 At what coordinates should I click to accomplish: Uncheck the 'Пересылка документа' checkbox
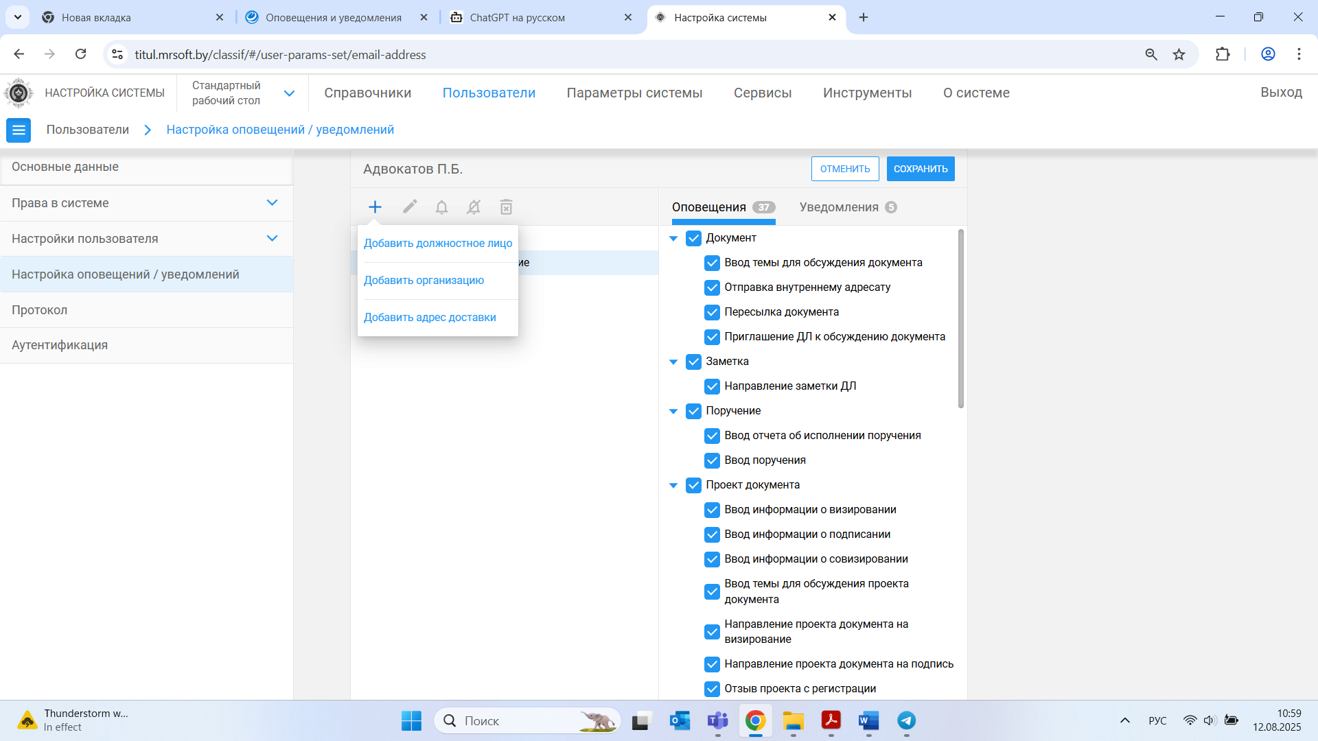[x=712, y=312]
